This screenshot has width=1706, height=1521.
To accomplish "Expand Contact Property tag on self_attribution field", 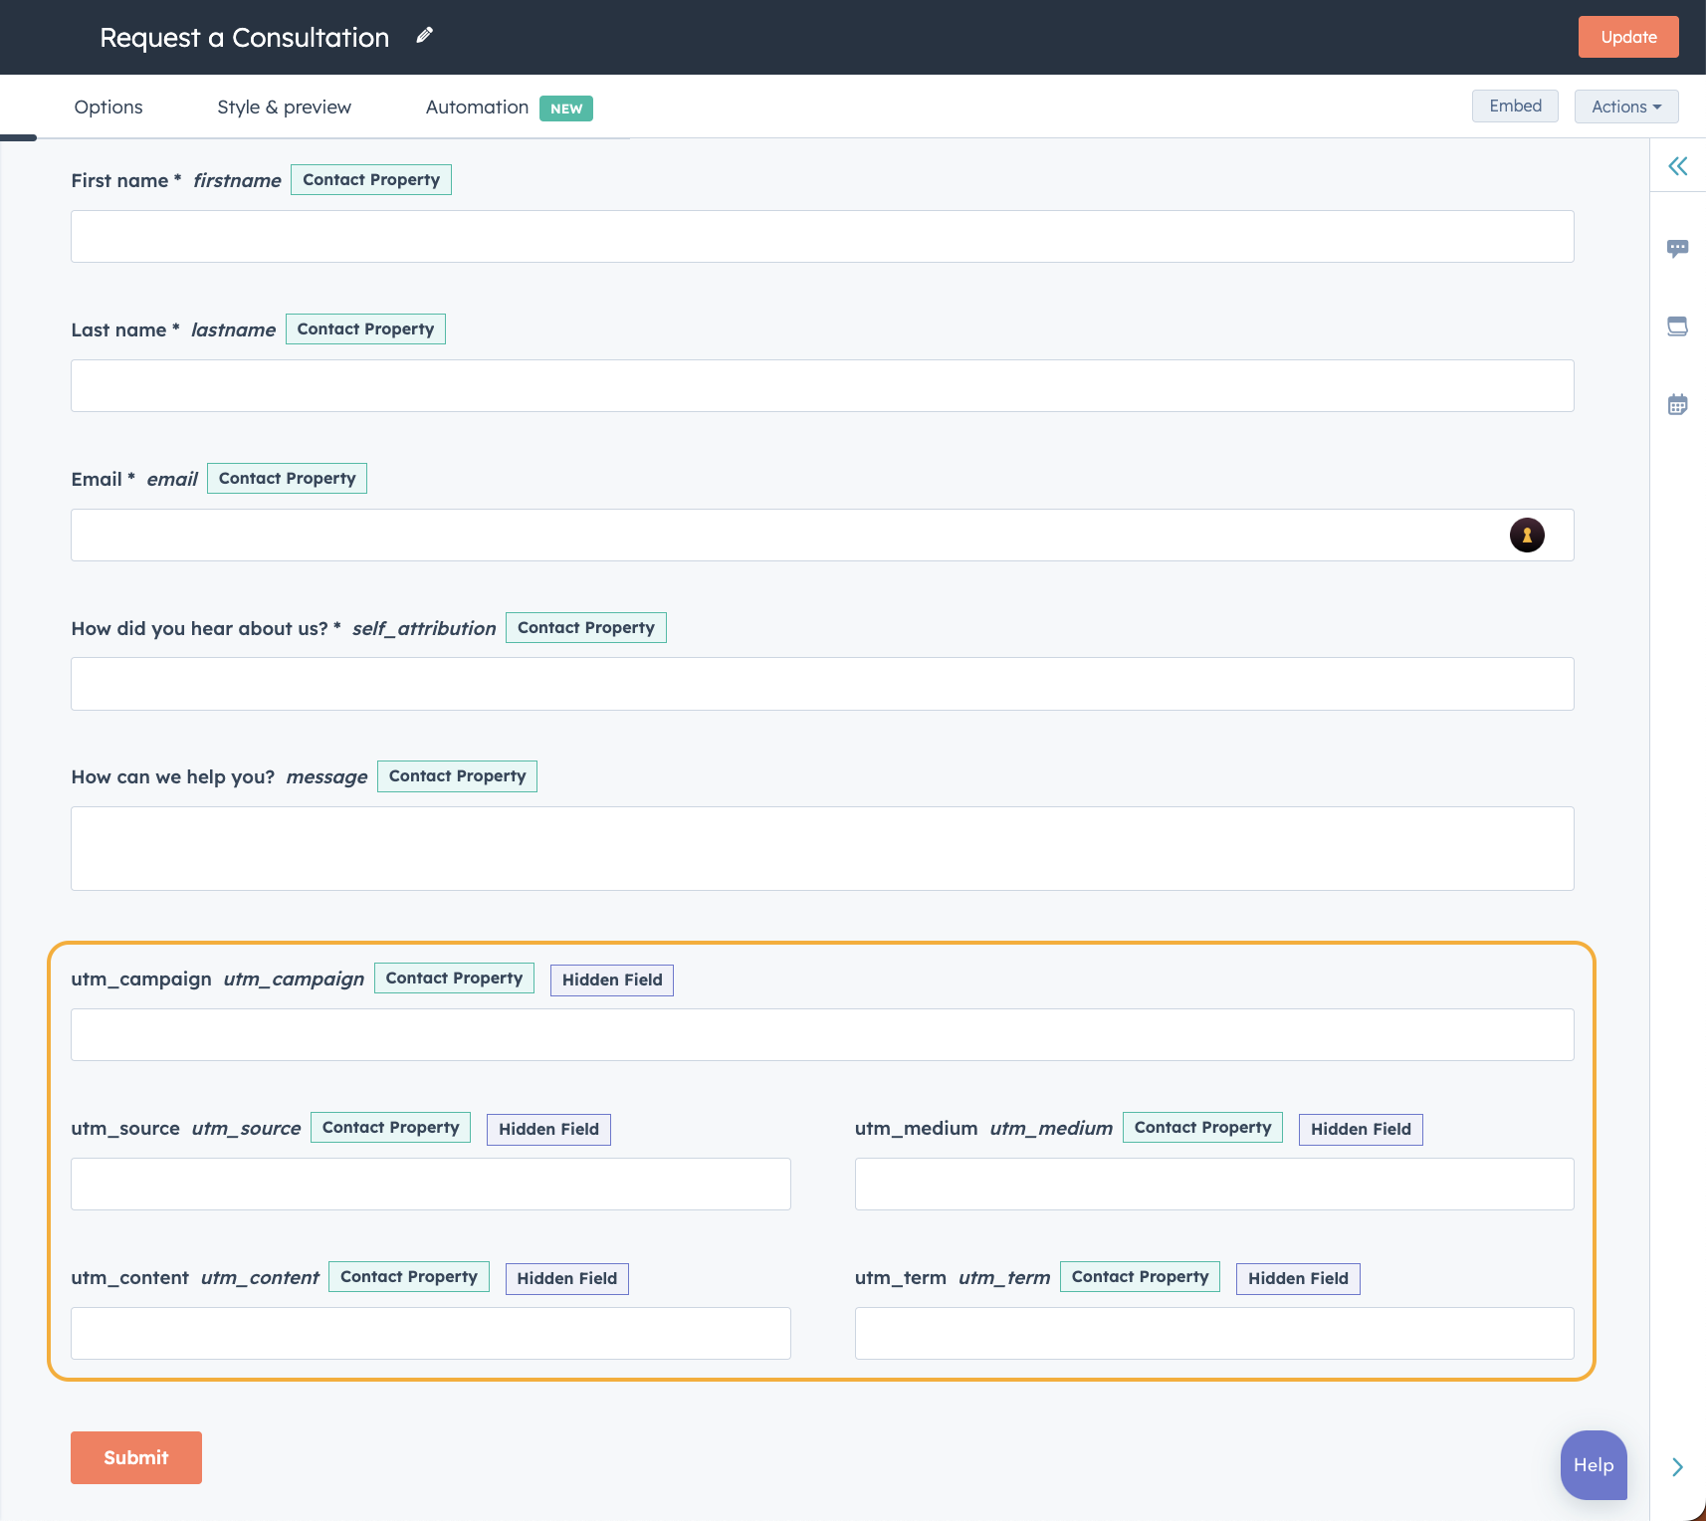I will pyautogui.click(x=585, y=627).
